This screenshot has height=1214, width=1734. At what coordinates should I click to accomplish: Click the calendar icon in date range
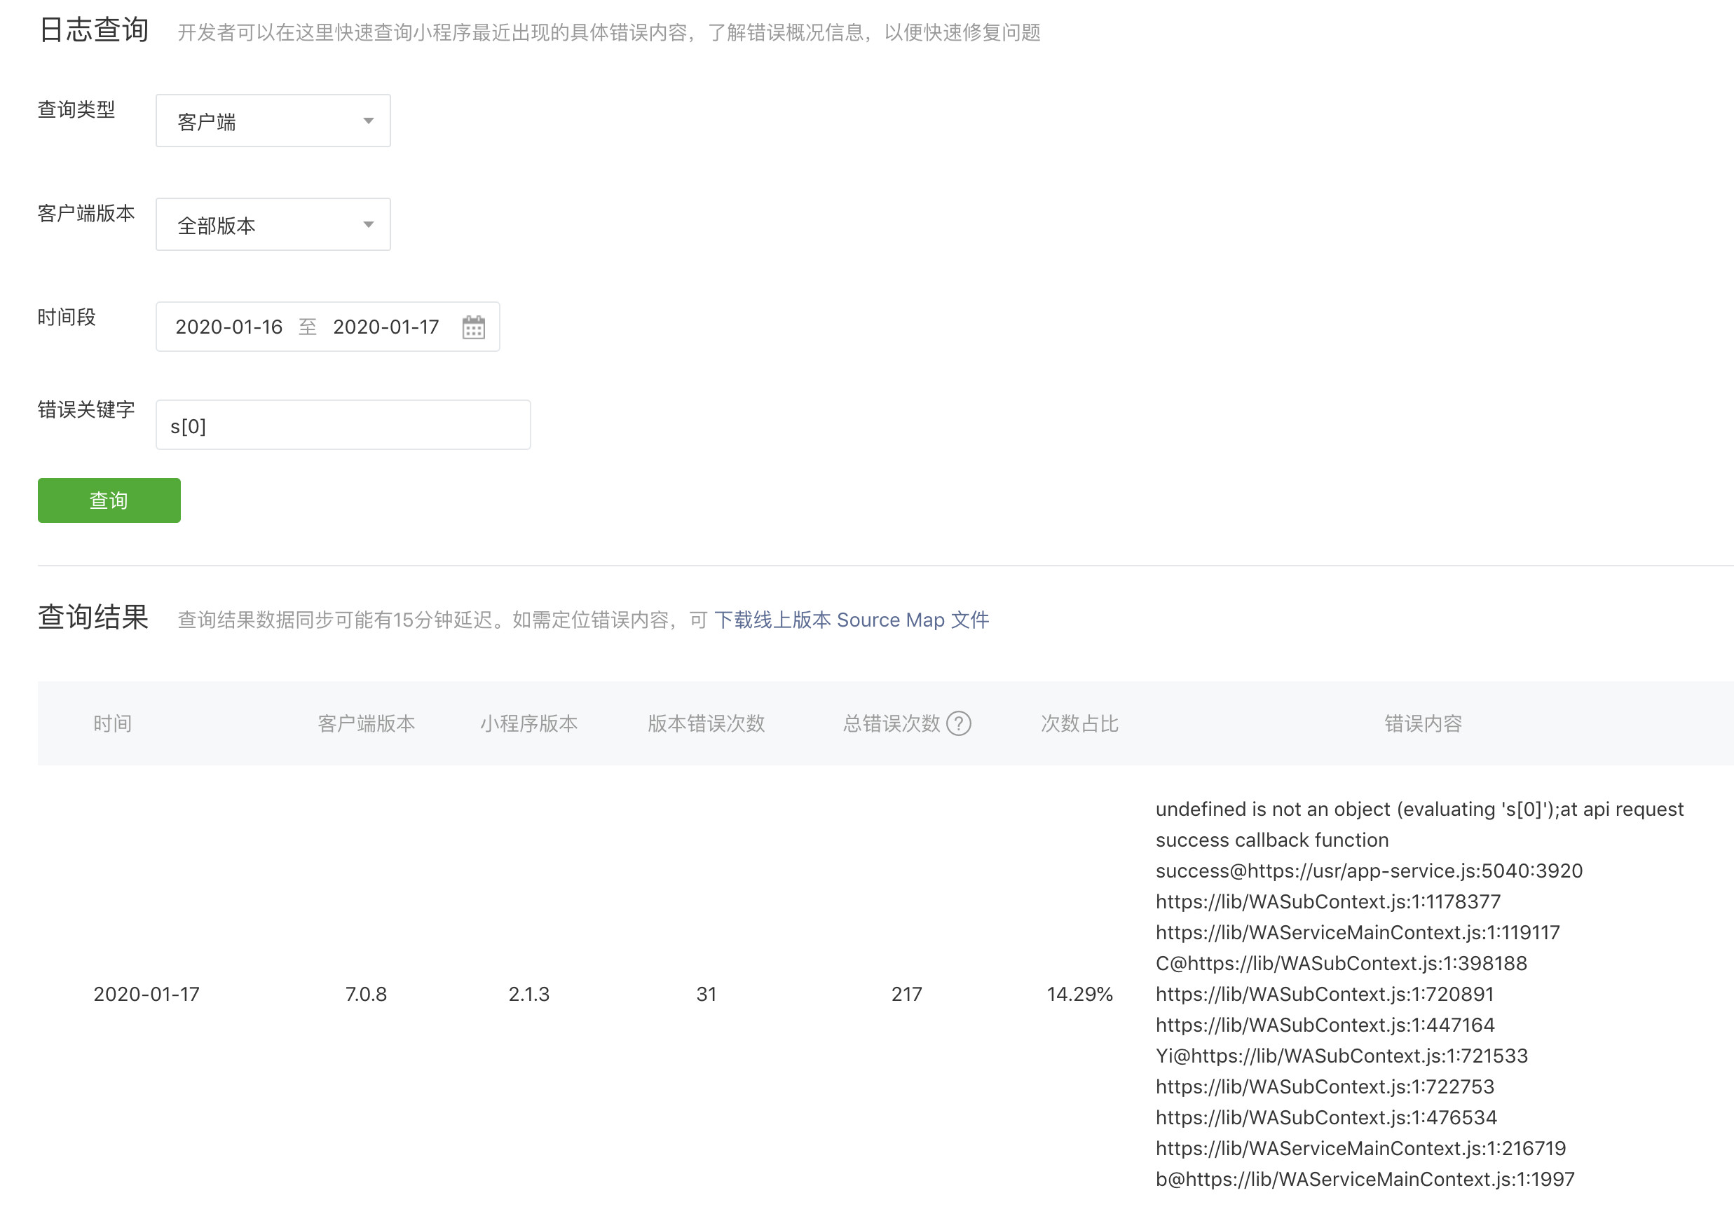click(x=474, y=327)
